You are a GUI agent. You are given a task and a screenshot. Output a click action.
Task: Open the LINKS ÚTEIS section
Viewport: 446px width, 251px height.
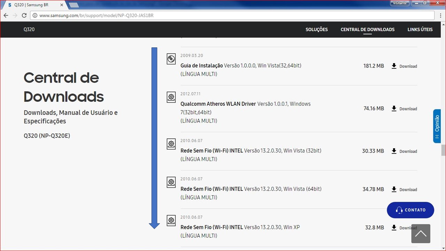tap(420, 30)
